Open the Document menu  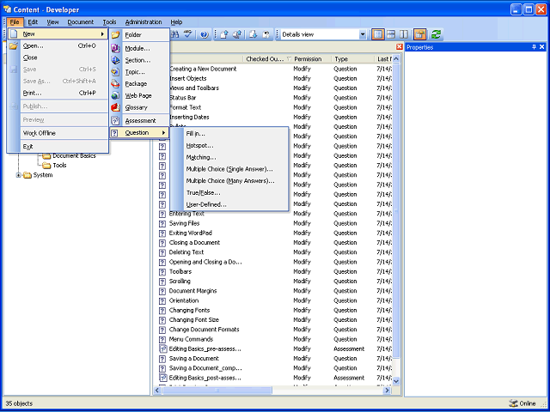coord(80,22)
